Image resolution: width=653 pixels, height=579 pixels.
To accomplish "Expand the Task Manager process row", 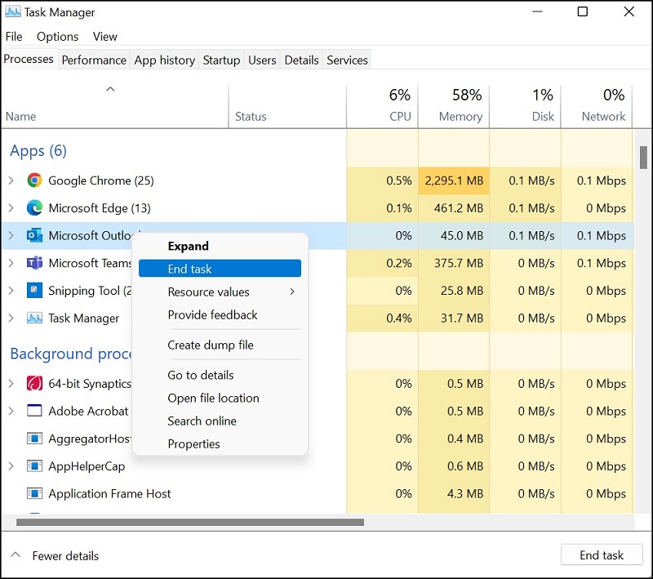I will tap(11, 318).
